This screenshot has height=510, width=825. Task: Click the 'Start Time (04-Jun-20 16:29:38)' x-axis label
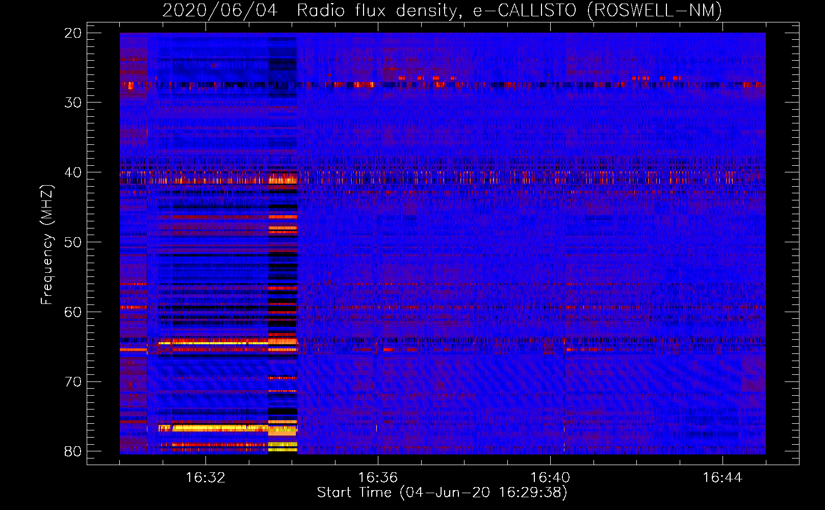442,493
